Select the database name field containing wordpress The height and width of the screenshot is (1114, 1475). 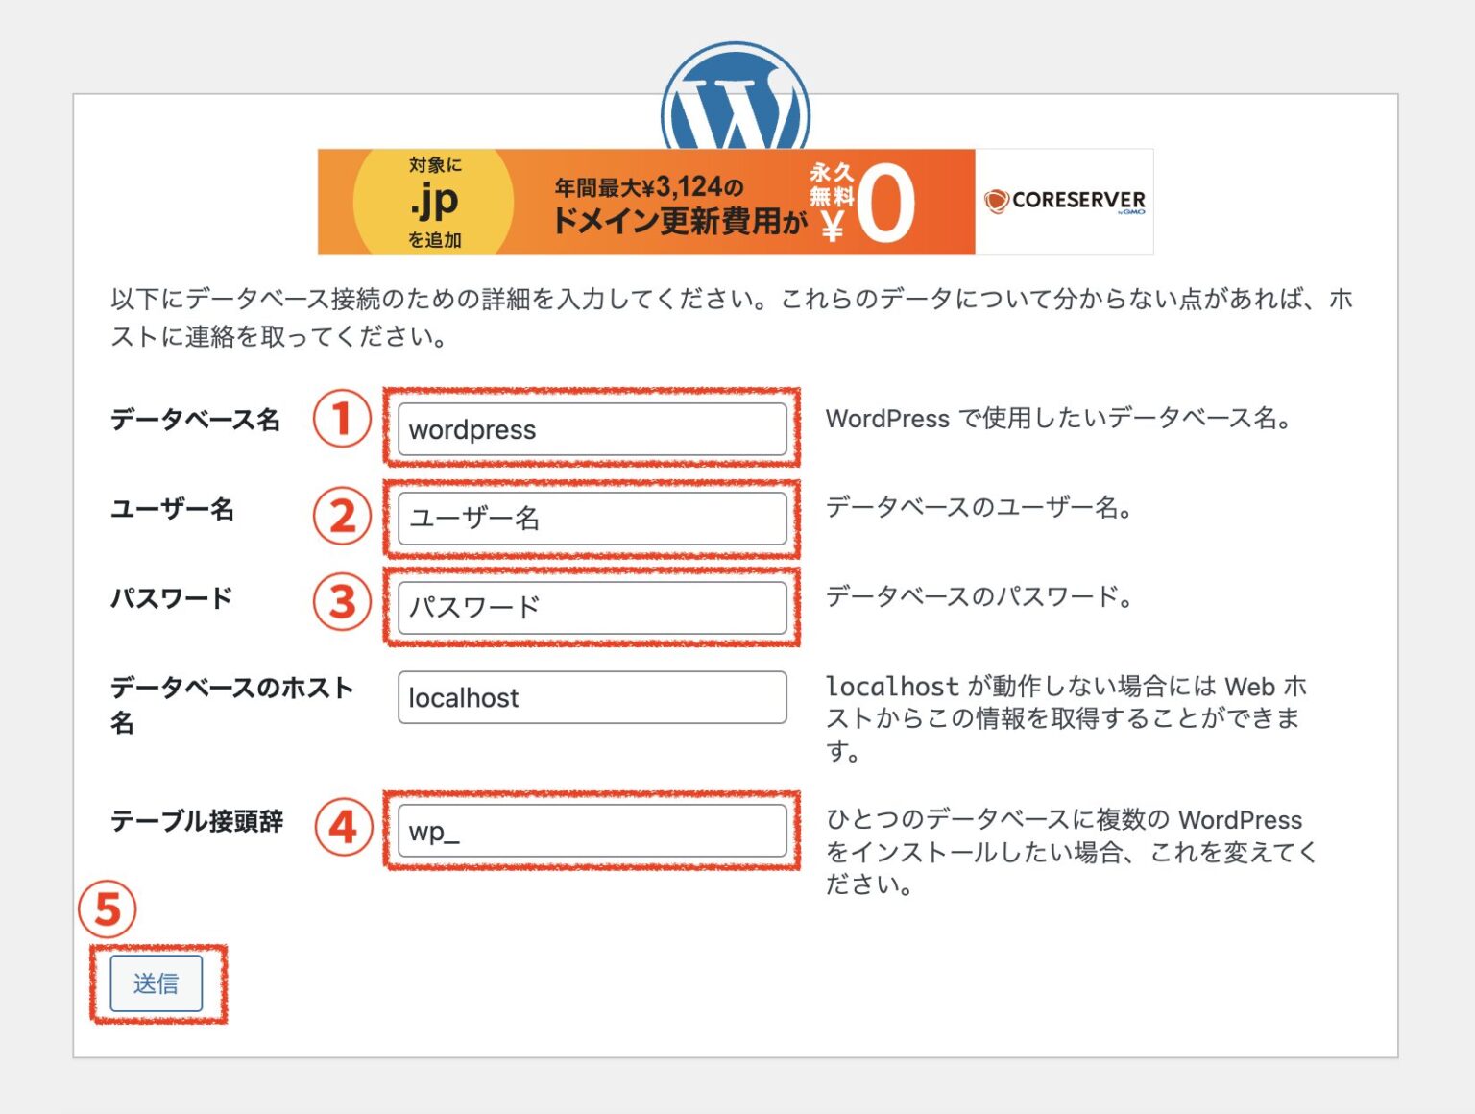(592, 429)
